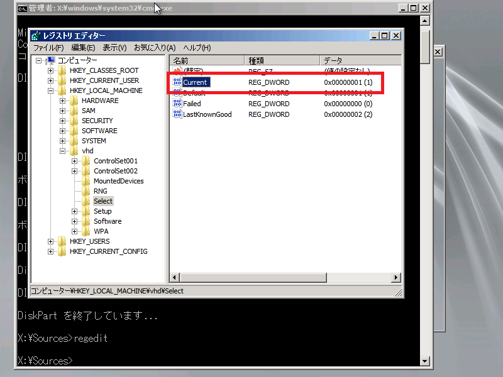Click the HARDWARE folder icon
Image resolution: width=503 pixels, height=377 pixels.
pyautogui.click(x=74, y=101)
